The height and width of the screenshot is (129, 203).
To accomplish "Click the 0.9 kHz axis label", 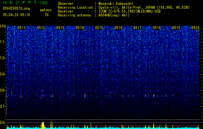I will click(x=3, y=74).
